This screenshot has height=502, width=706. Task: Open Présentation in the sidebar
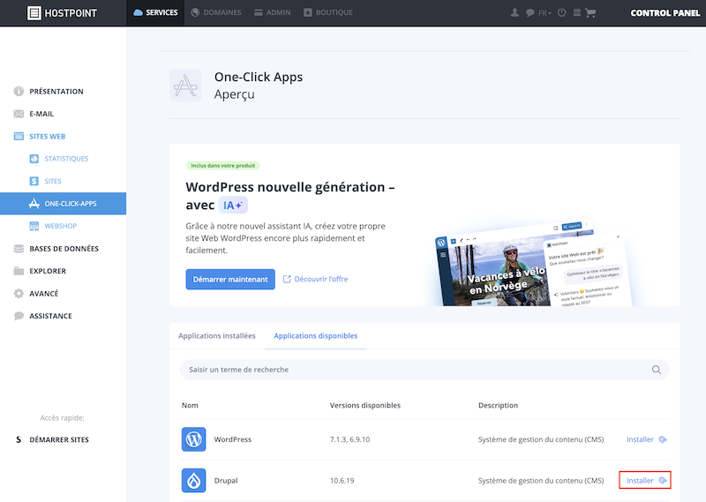(56, 92)
